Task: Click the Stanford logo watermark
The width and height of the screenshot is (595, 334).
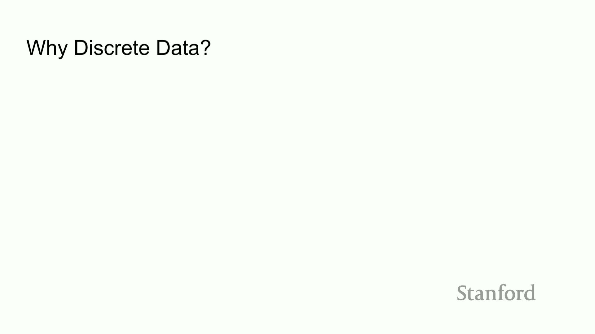Action: [x=496, y=293]
